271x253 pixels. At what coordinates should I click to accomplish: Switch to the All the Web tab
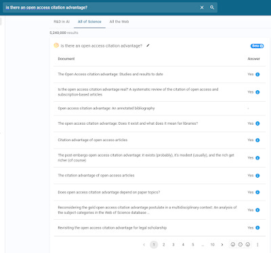(119, 22)
